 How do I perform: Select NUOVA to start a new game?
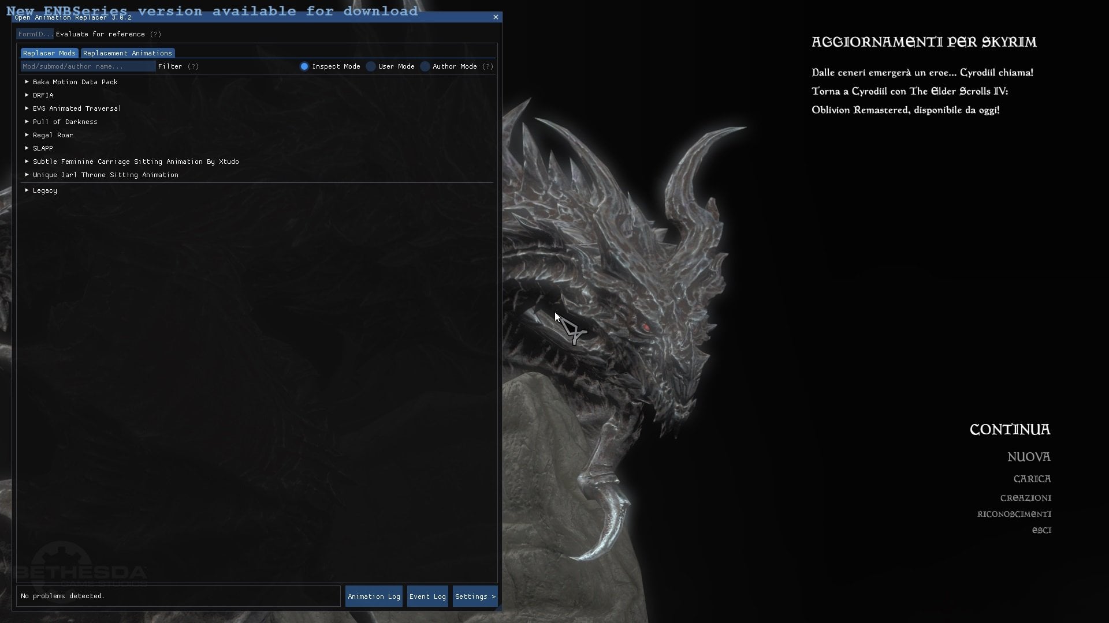pyautogui.click(x=1029, y=457)
